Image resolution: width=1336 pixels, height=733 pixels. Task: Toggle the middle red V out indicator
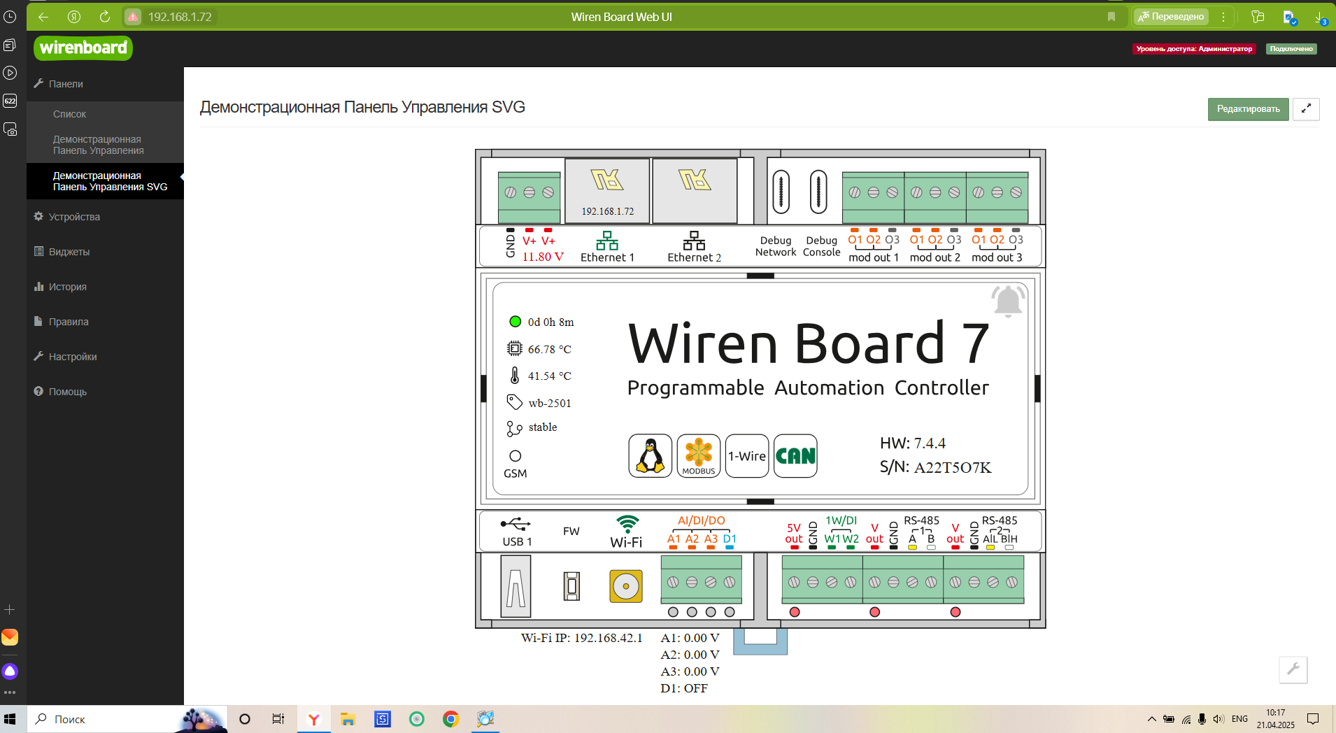[x=874, y=612]
